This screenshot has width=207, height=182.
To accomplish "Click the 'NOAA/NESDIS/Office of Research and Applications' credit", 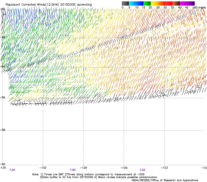I will click(x=165, y=180).
